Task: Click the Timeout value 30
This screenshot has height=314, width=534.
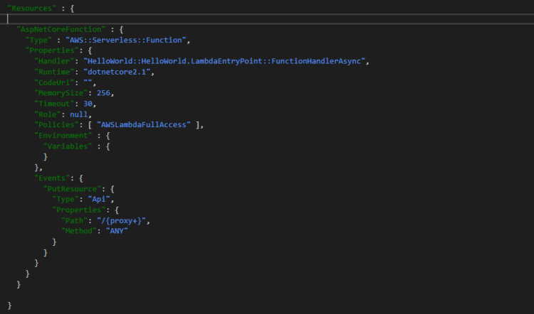Action: coord(88,104)
